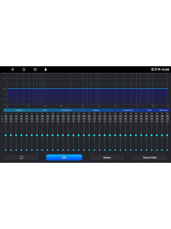The height and width of the screenshot is (229, 171).
Task: Tap the Android back navigation icon
Action: click(x=12, y=69)
